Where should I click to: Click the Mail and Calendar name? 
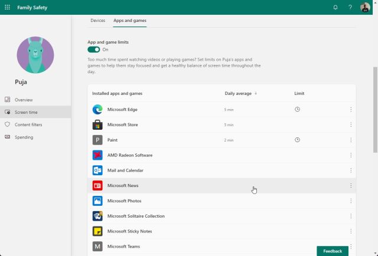tap(125, 170)
